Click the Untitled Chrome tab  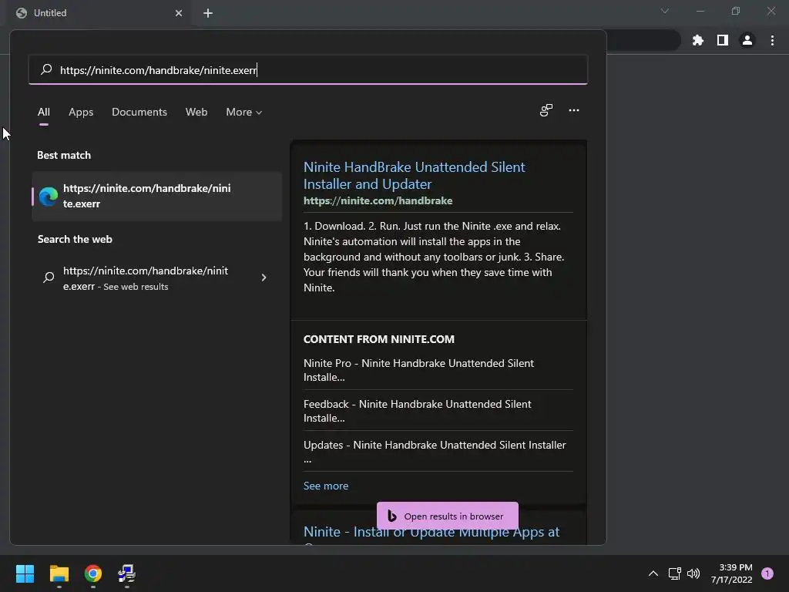99,13
